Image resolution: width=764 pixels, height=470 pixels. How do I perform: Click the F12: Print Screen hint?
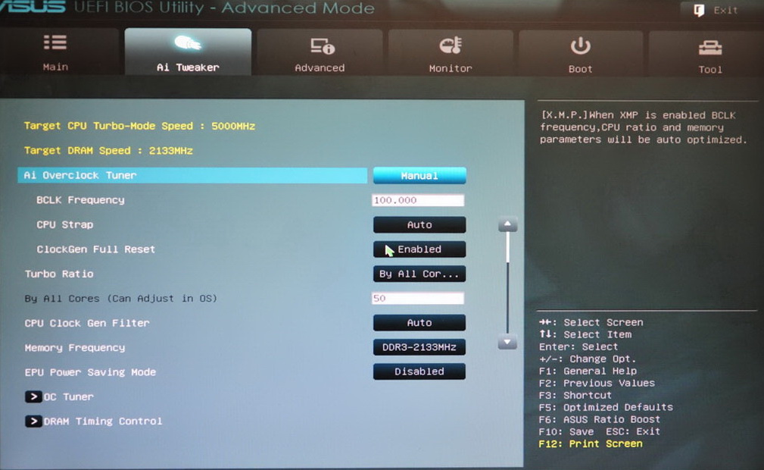tap(591, 443)
